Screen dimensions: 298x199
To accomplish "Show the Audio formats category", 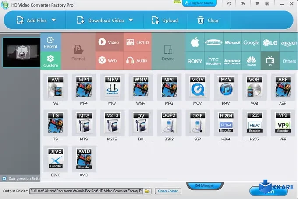I will pyautogui.click(x=138, y=61).
